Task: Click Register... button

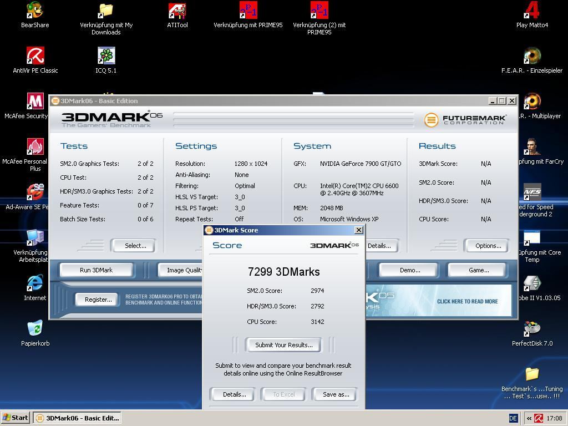Action: tap(97, 300)
